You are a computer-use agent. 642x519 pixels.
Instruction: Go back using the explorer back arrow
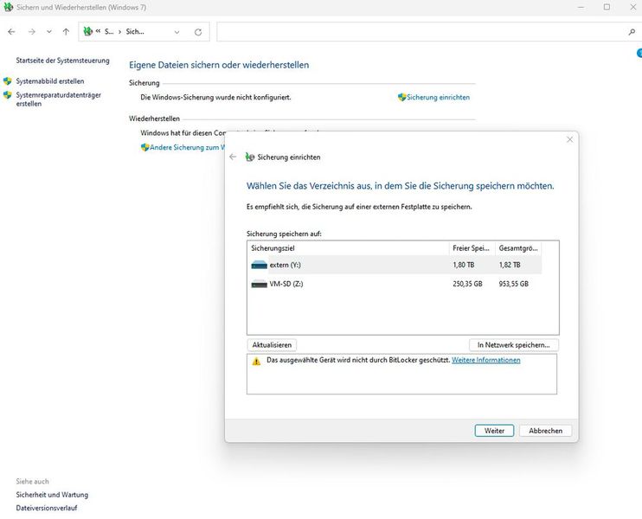(11, 31)
